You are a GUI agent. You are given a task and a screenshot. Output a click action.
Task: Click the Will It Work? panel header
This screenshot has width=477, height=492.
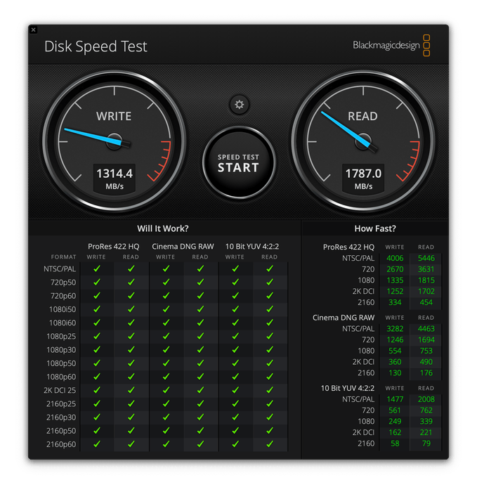click(162, 228)
